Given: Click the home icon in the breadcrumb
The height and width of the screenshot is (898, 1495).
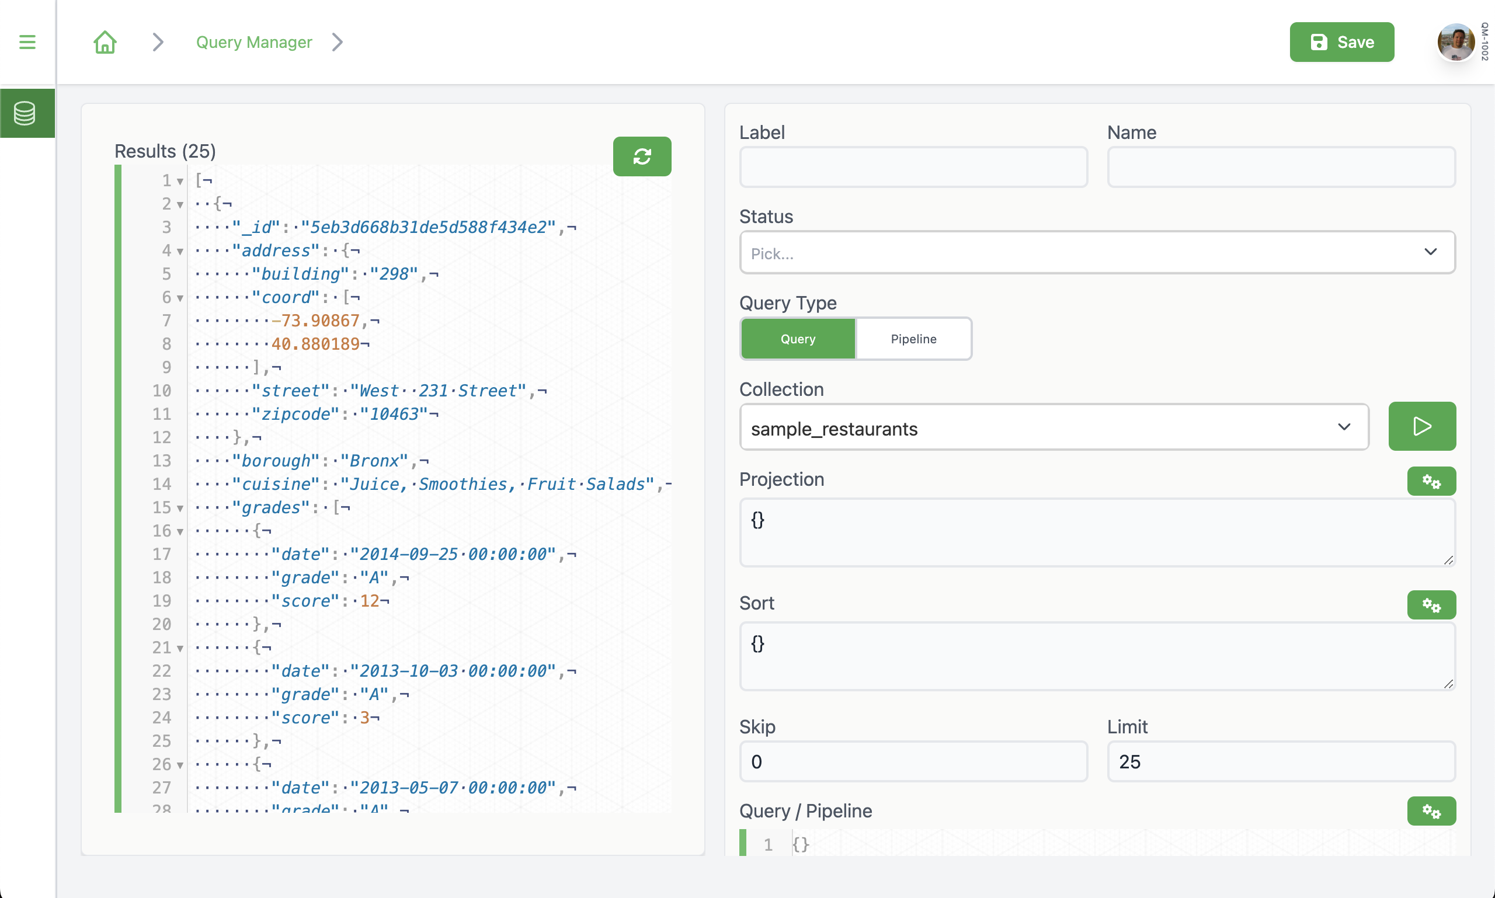Looking at the screenshot, I should (x=104, y=42).
